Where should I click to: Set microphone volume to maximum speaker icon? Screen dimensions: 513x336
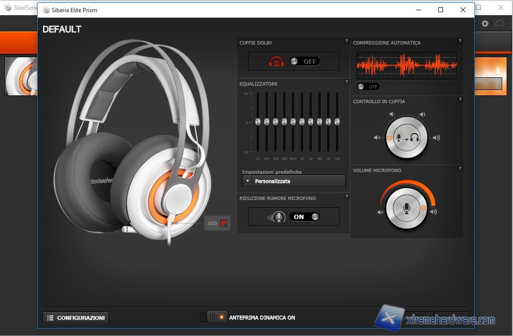coord(433,212)
